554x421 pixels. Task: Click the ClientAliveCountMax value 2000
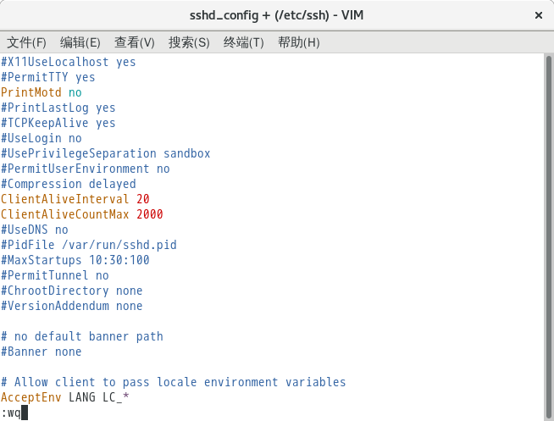(x=149, y=214)
